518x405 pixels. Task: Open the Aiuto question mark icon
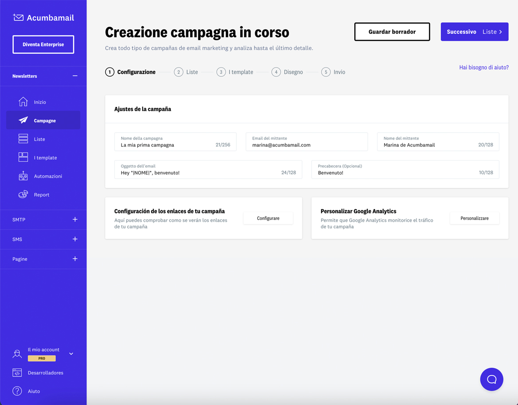pyautogui.click(x=17, y=391)
